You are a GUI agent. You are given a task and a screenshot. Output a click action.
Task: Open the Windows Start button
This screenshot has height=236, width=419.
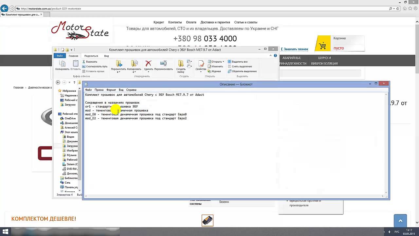click(x=6, y=232)
